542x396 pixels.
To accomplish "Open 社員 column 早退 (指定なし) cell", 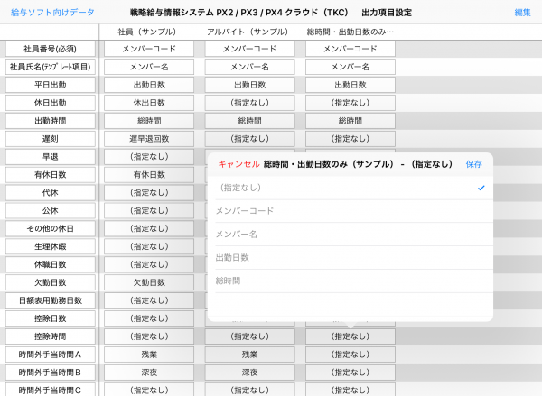I will pyautogui.click(x=149, y=157).
